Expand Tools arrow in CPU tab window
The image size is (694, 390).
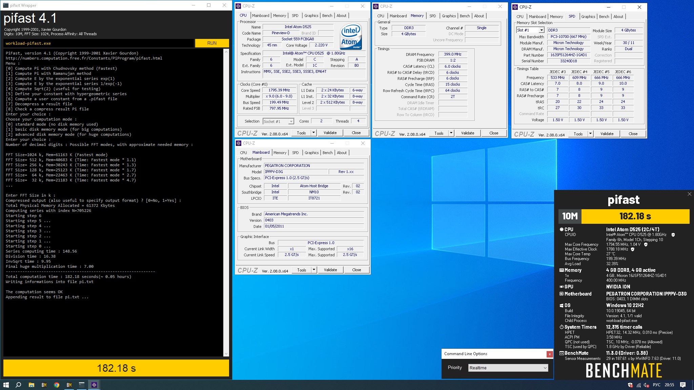coord(314,133)
